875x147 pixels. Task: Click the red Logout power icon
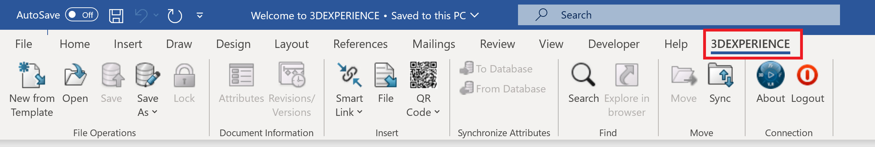pos(807,75)
